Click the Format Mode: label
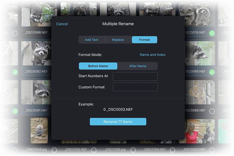This screenshot has width=234, height=156. [90, 55]
